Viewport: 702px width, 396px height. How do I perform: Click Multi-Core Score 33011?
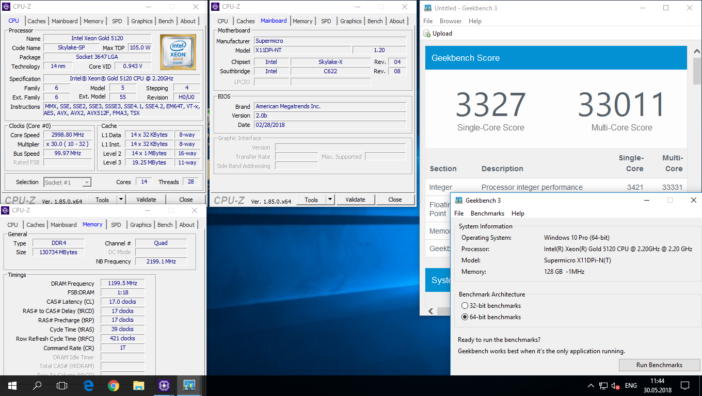pyautogui.click(x=621, y=105)
